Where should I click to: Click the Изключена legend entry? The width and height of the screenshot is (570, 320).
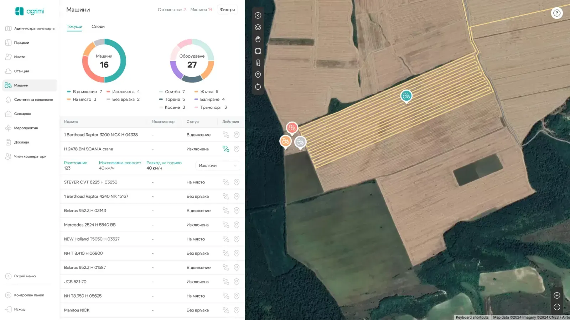point(123,92)
